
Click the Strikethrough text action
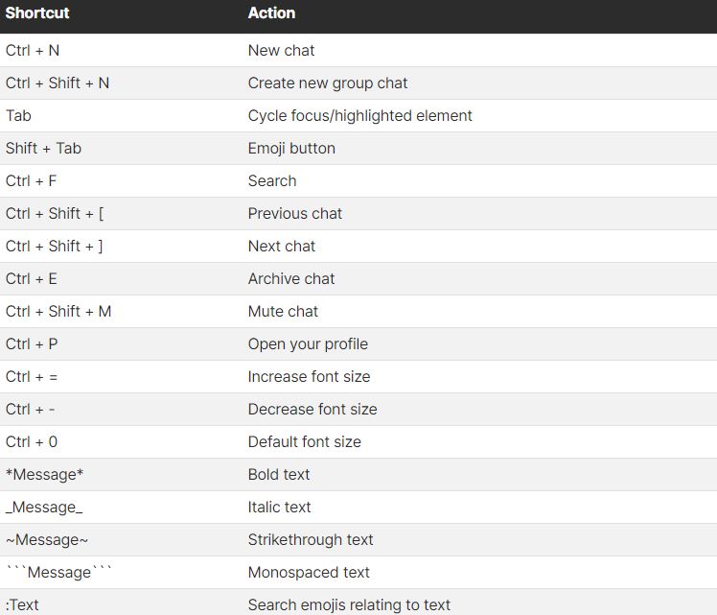point(311,539)
